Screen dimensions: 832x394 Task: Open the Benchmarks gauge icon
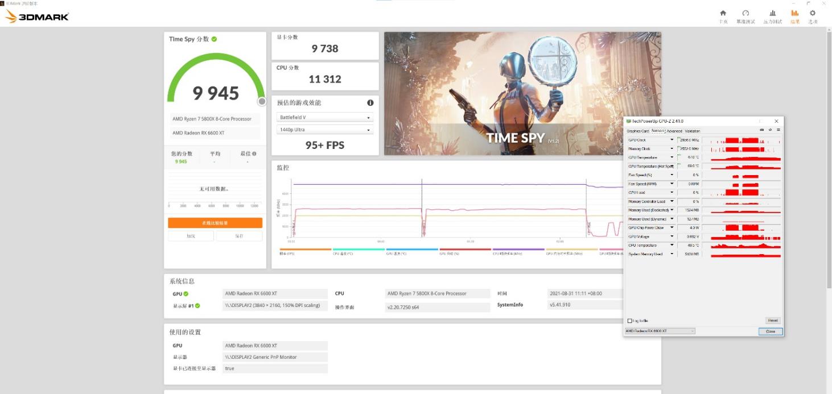click(x=745, y=14)
